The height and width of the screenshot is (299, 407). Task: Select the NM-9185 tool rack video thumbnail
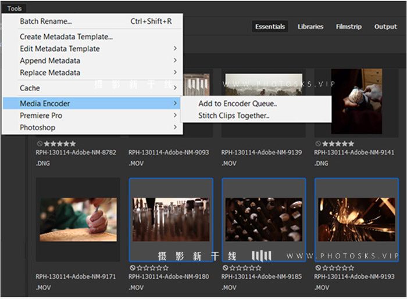(x=264, y=219)
